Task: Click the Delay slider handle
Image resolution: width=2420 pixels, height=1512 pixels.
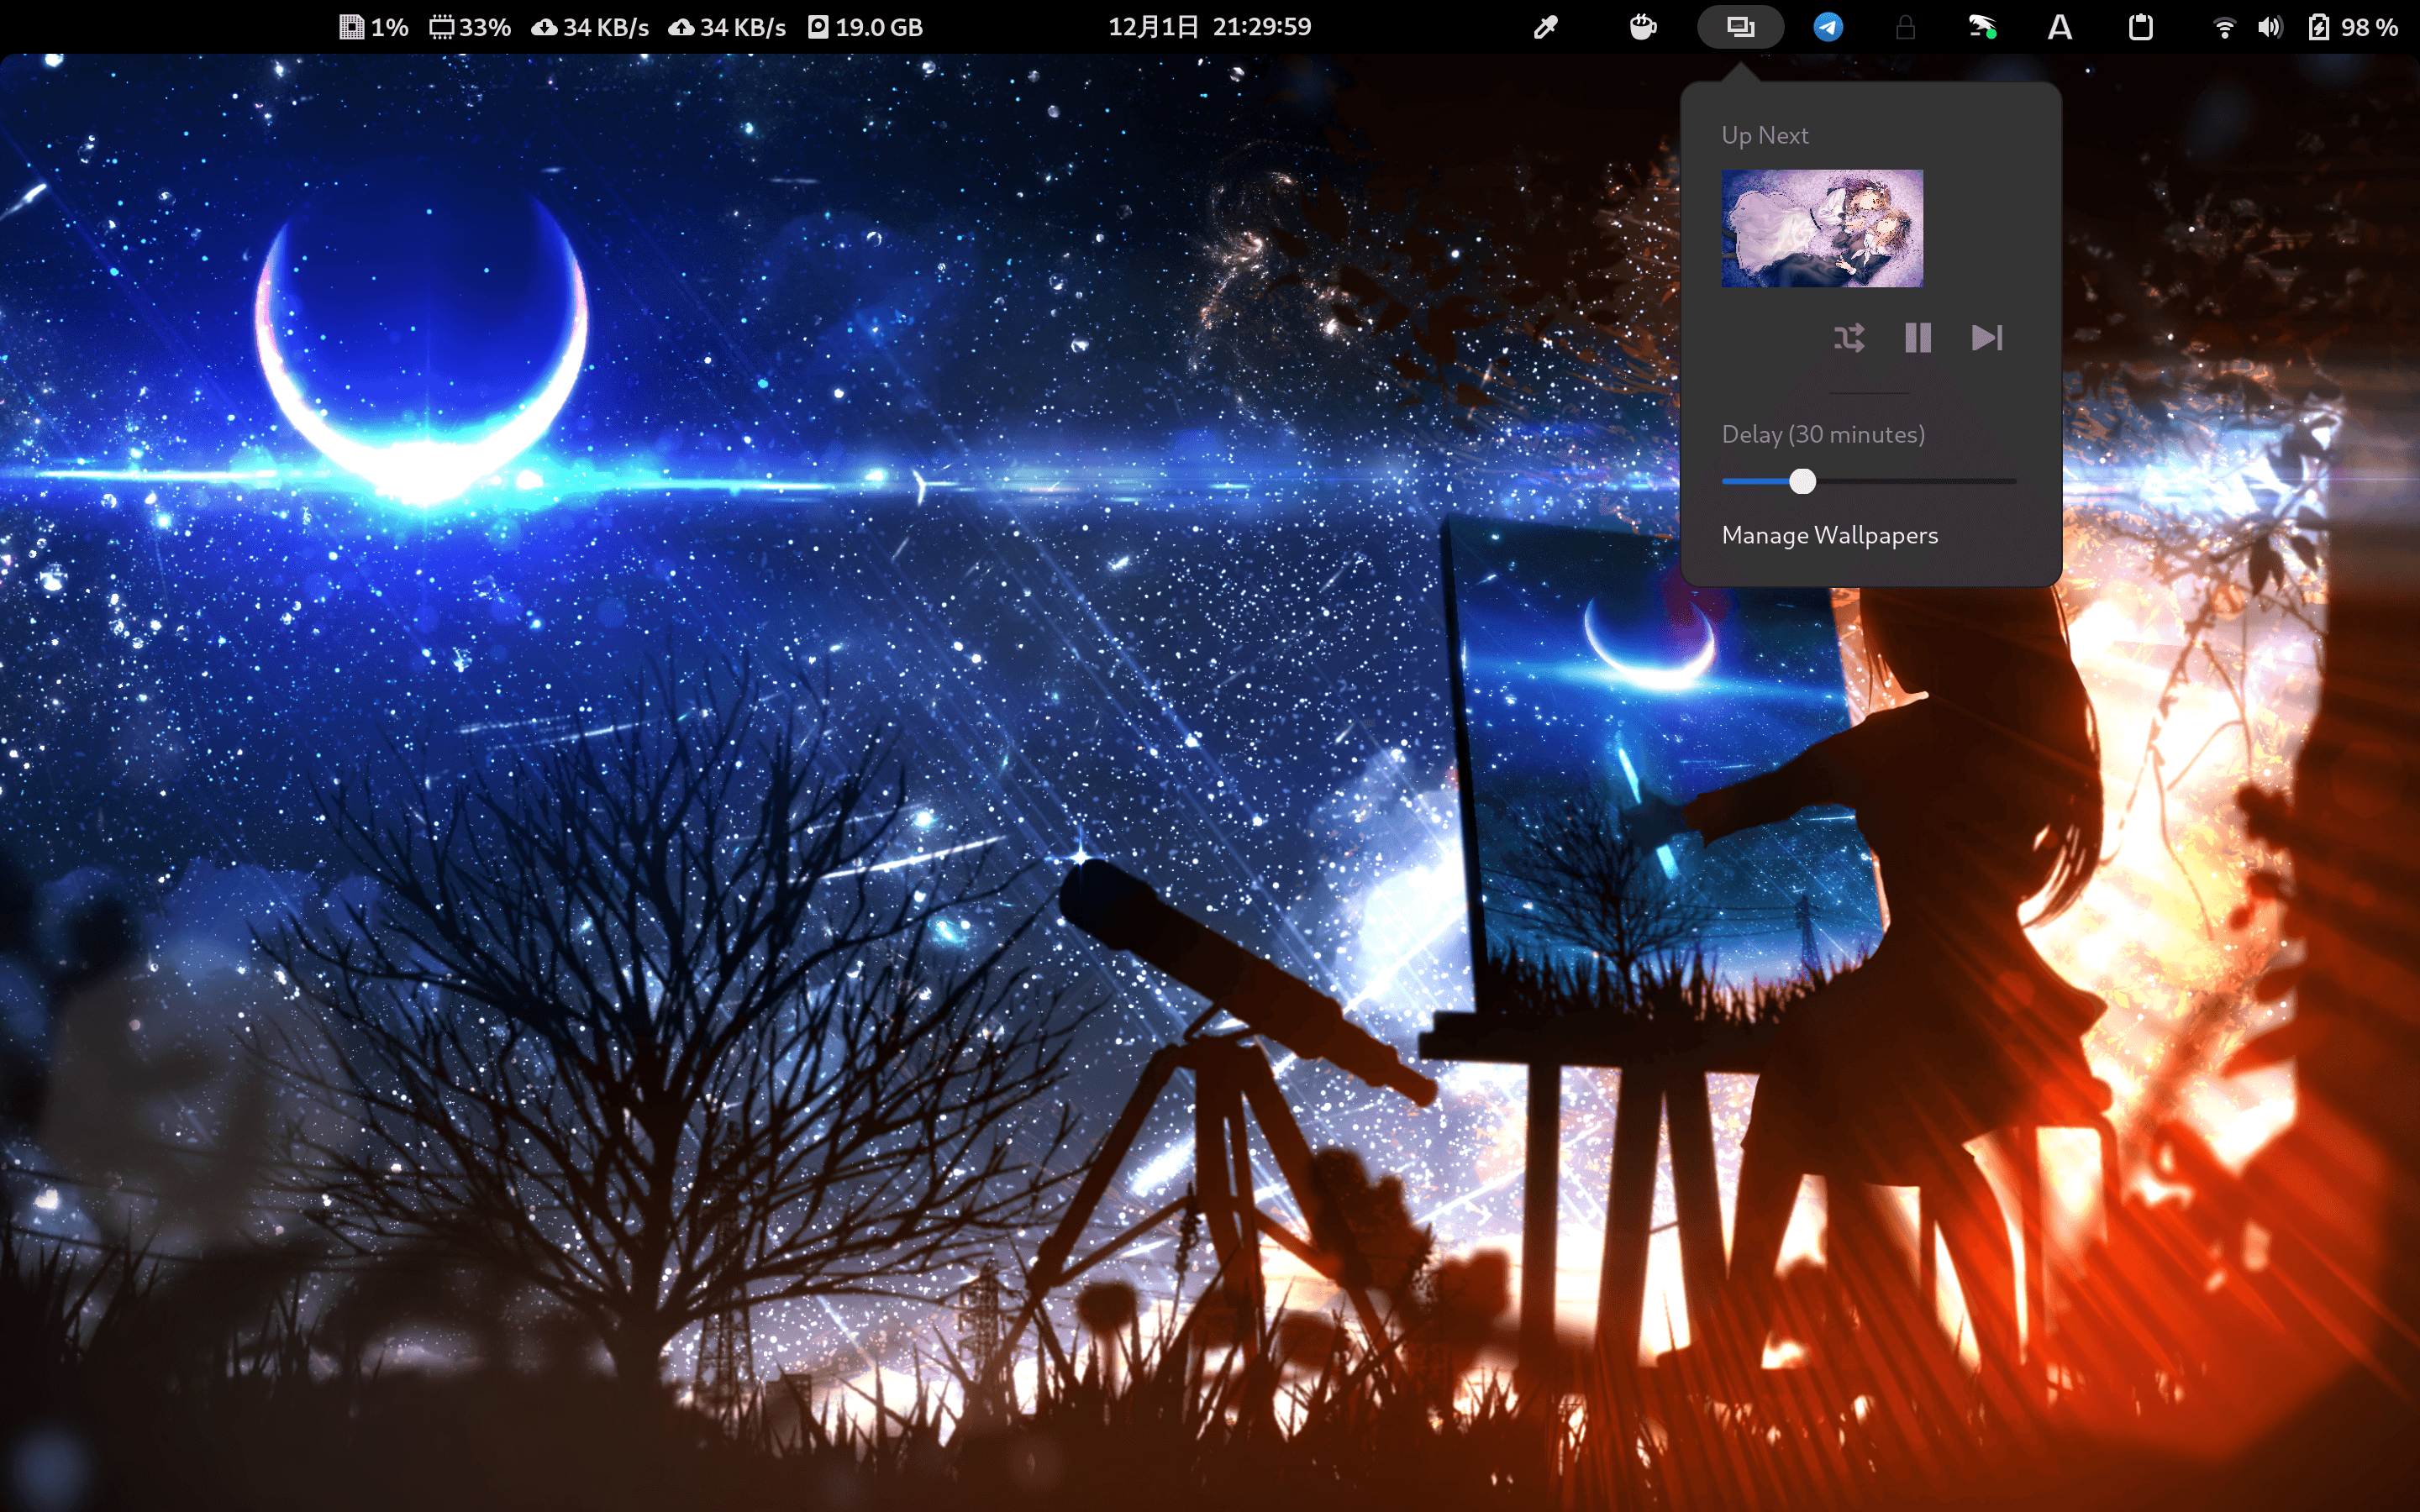Action: (x=1802, y=482)
